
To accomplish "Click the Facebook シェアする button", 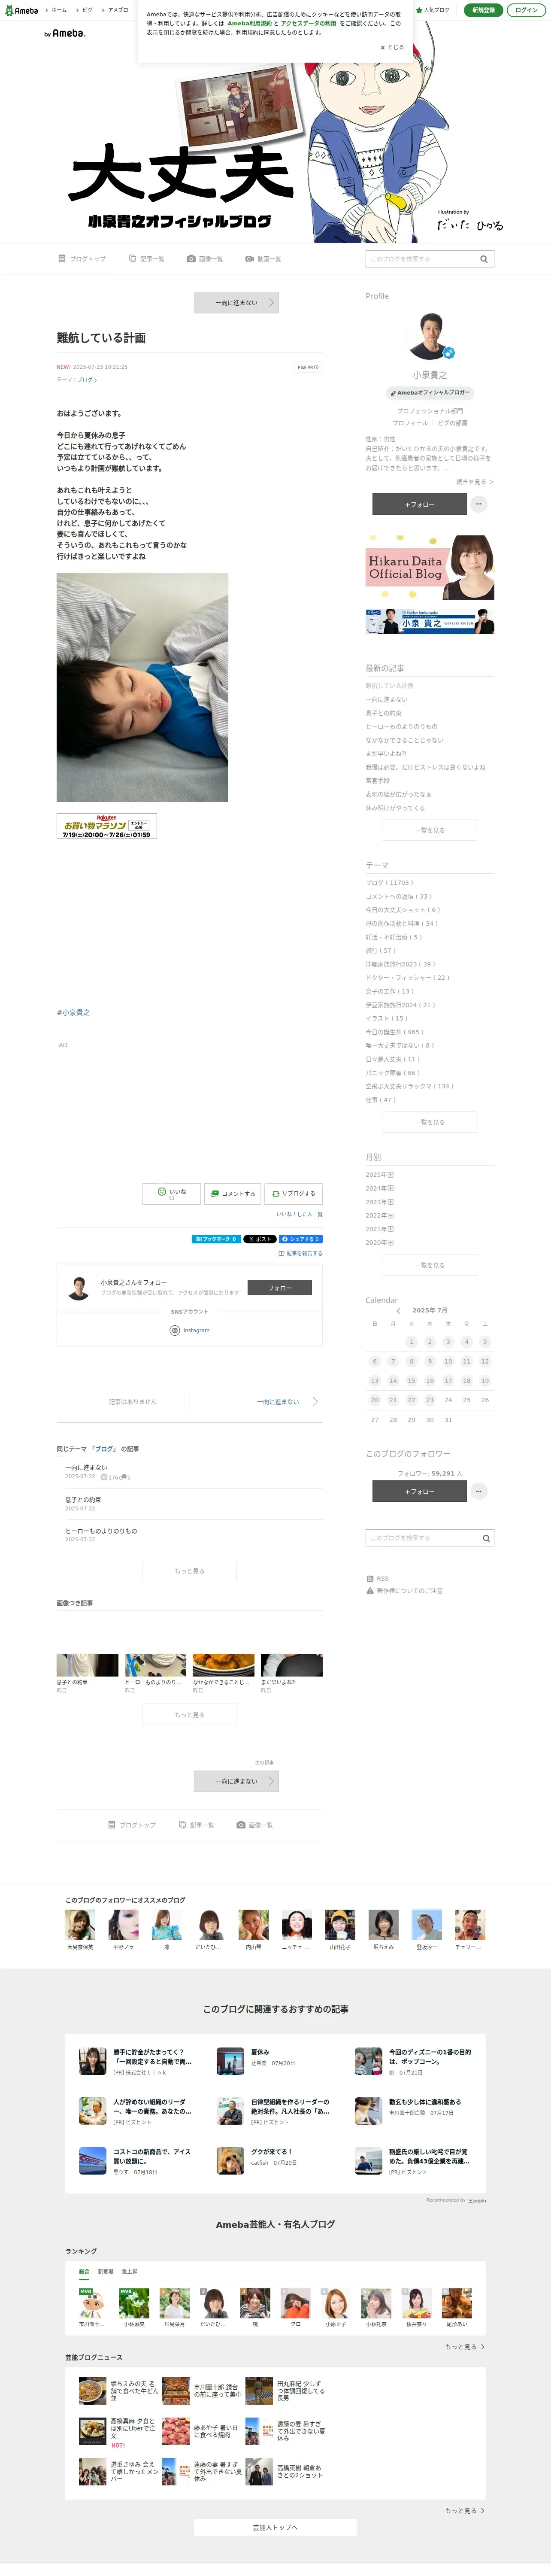I will coord(301,1239).
